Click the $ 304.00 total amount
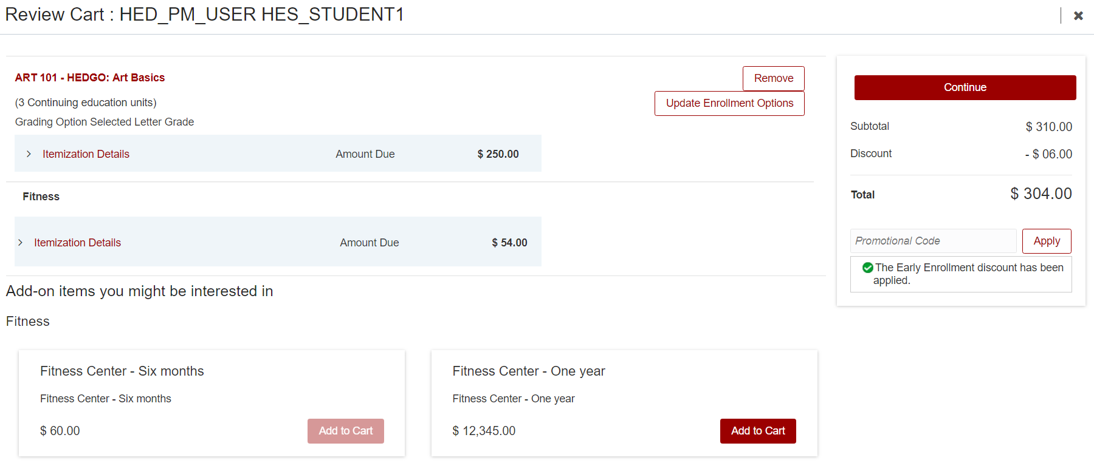 [1041, 194]
